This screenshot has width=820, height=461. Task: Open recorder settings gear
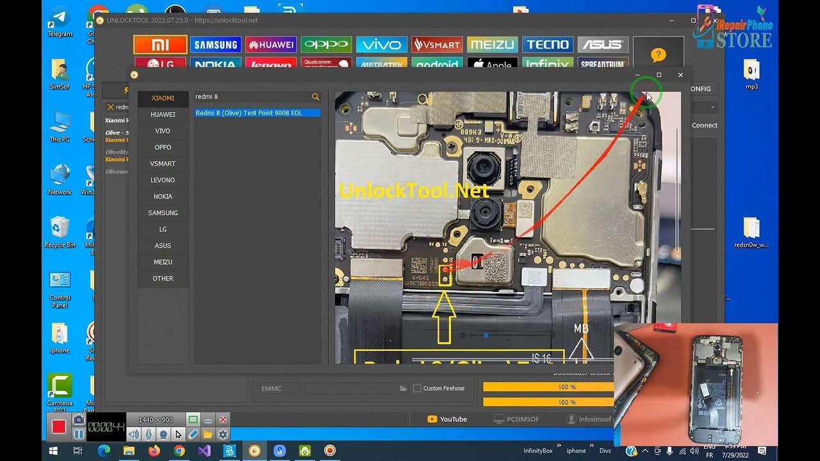point(223,434)
